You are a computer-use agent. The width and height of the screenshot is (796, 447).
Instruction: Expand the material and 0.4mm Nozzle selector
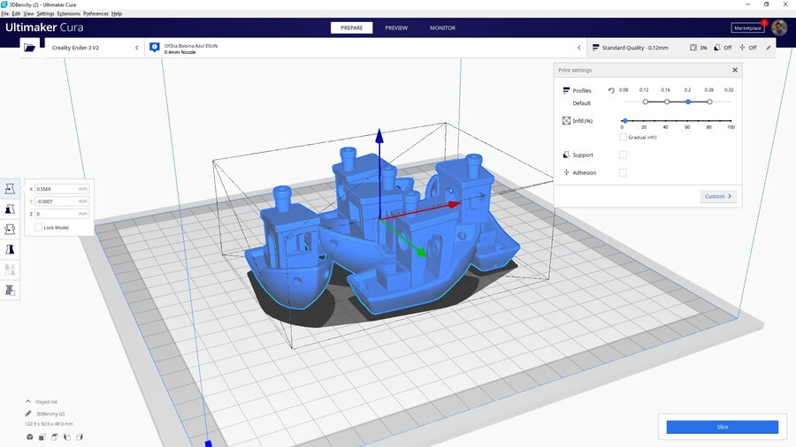[x=365, y=48]
